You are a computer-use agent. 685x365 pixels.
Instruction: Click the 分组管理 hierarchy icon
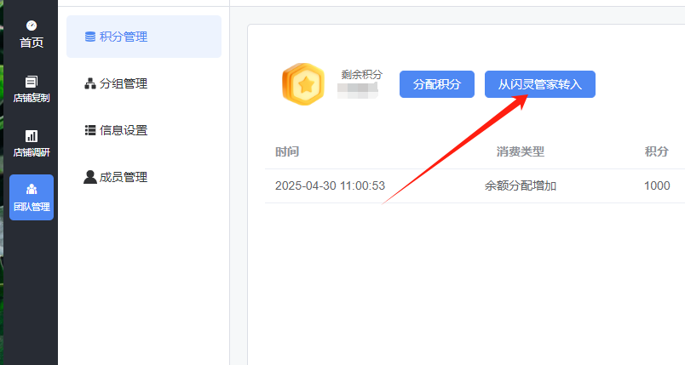point(90,83)
